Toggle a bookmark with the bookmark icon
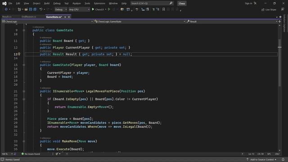 [x=163, y=9]
